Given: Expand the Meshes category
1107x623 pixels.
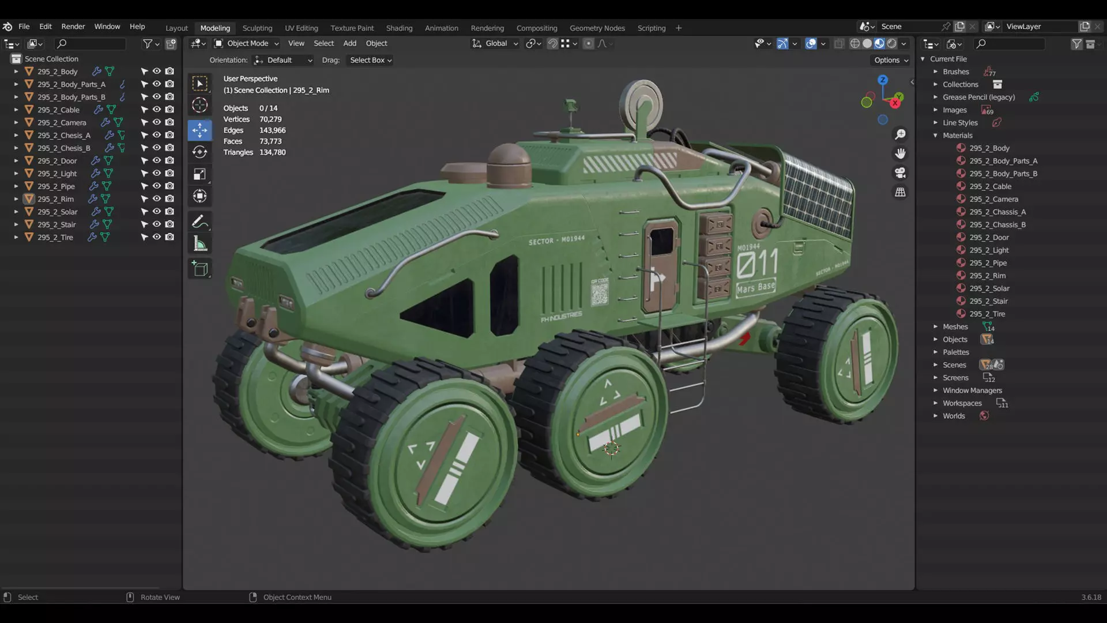Looking at the screenshot, I should [x=936, y=326].
